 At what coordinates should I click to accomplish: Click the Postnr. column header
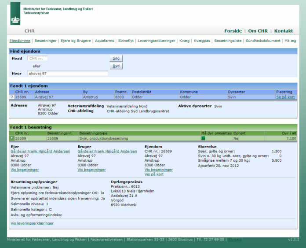pyautogui.click(x=121, y=92)
